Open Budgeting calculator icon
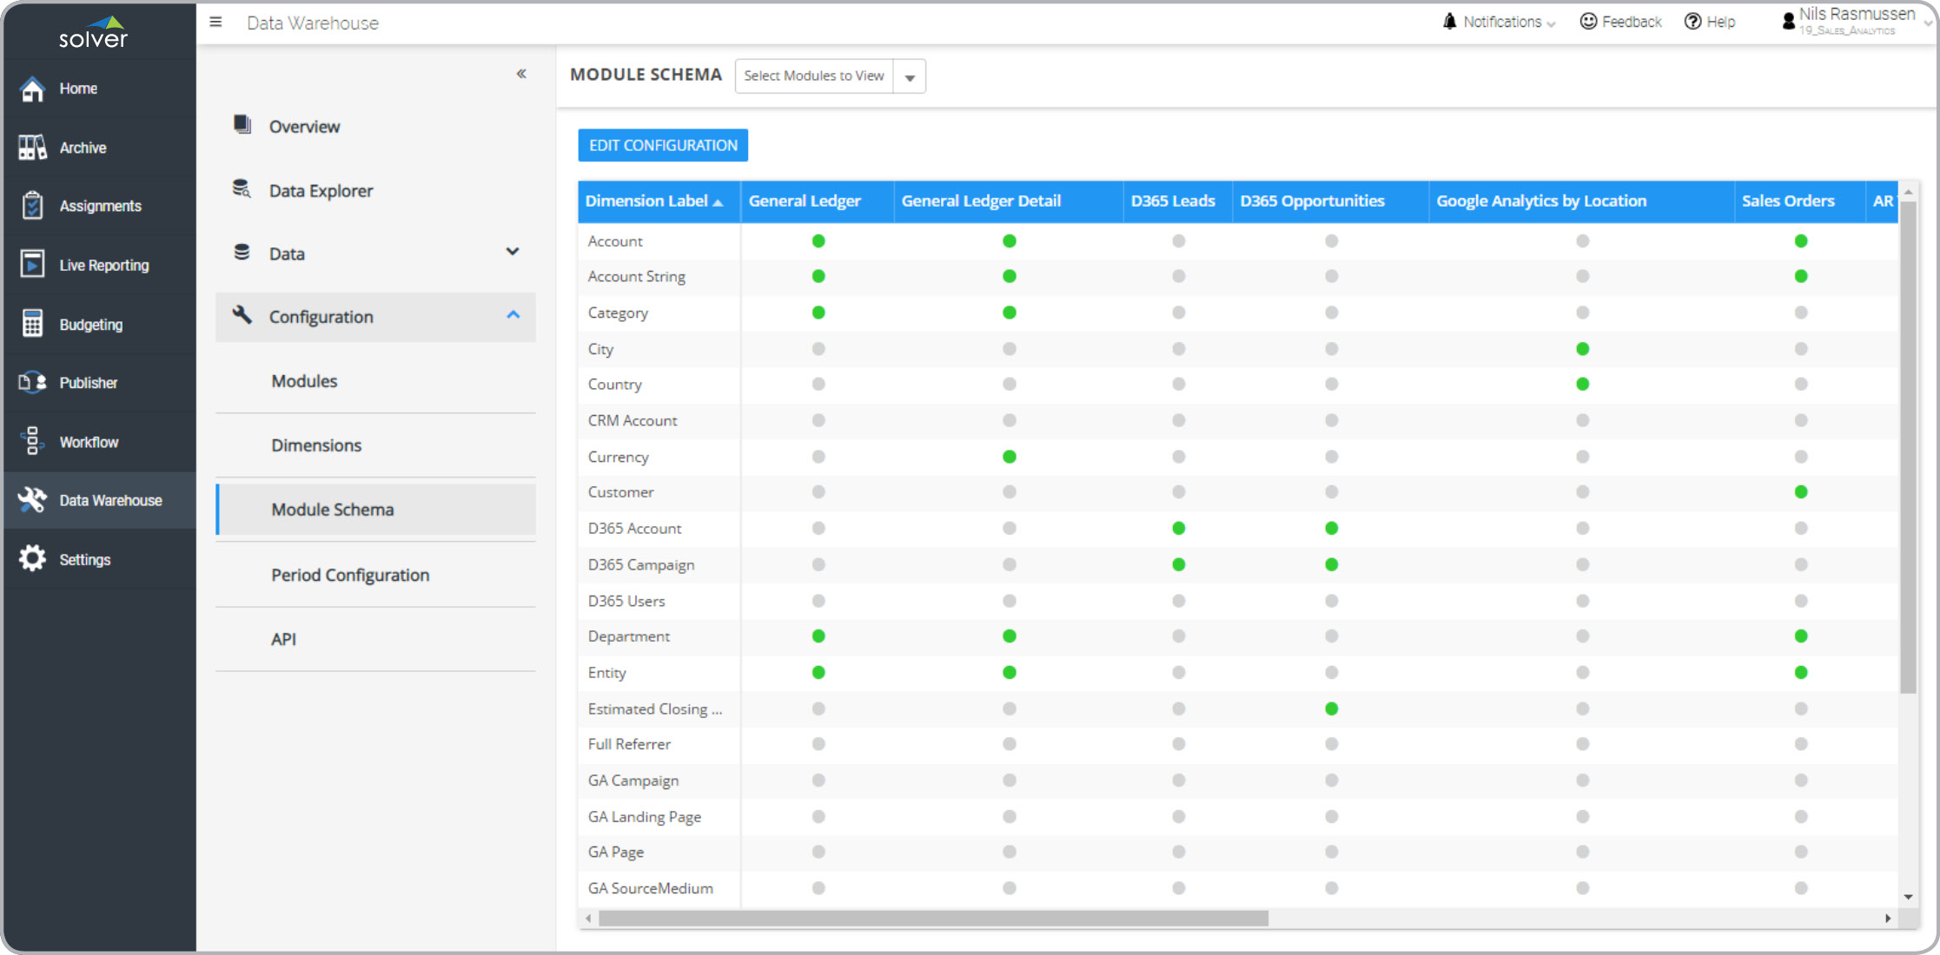This screenshot has width=1940, height=955. [x=32, y=323]
